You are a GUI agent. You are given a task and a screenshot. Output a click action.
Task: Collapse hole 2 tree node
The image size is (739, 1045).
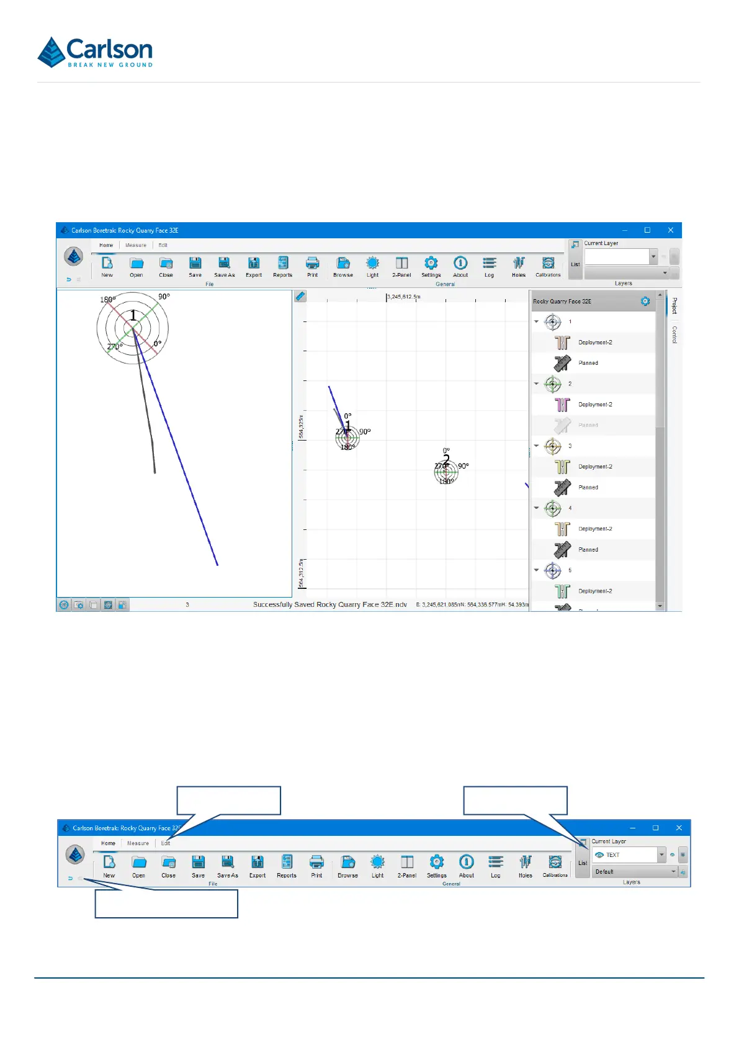[x=537, y=383]
